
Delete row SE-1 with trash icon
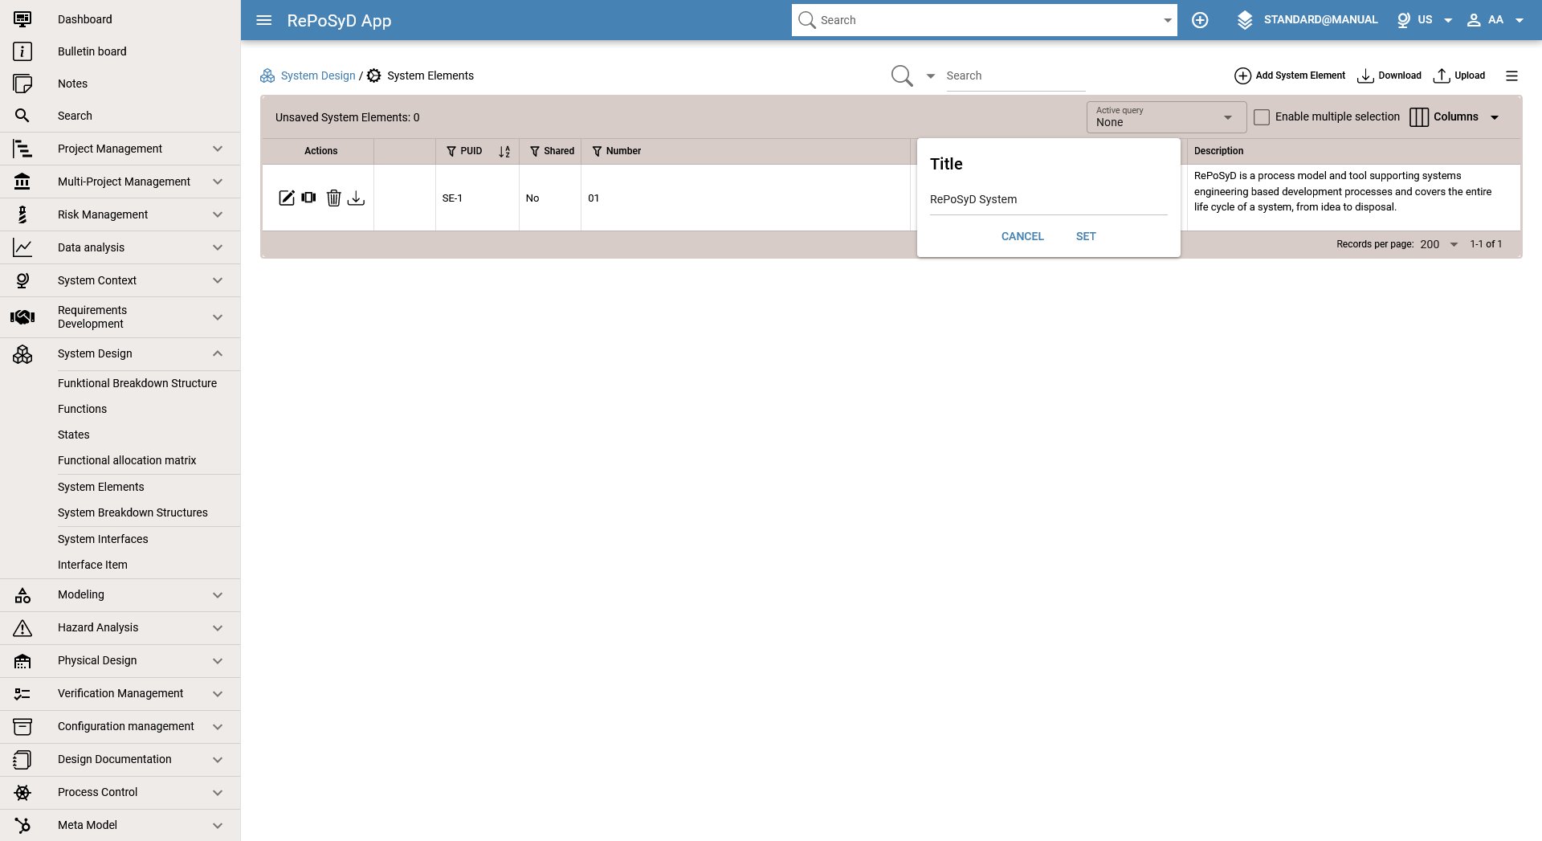point(334,198)
